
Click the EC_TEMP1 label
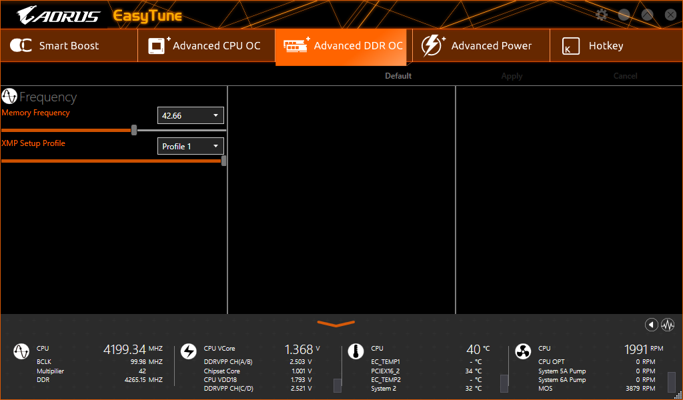click(386, 362)
